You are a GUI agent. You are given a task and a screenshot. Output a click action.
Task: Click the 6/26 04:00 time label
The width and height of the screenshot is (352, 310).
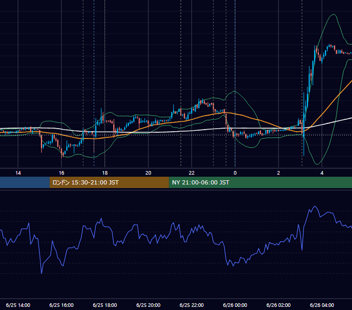tap(322, 305)
